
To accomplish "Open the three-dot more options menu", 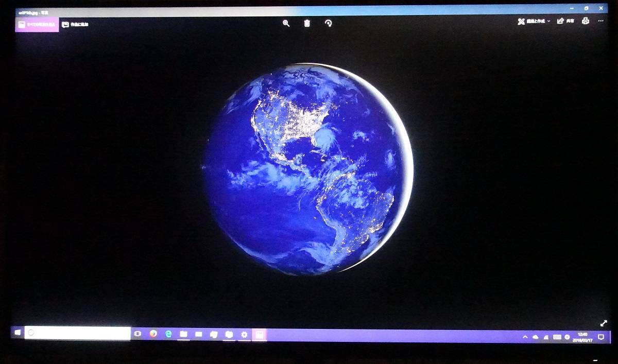I will (x=600, y=21).
